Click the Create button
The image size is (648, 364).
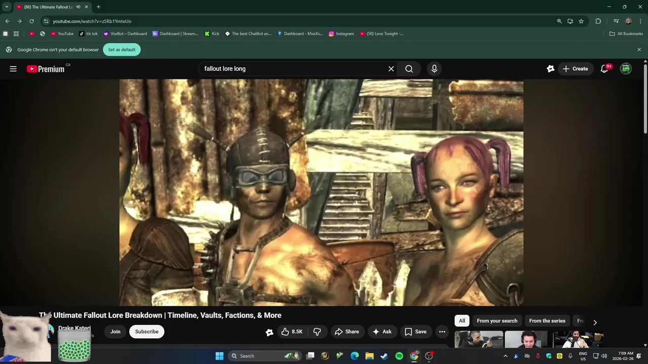(x=576, y=69)
